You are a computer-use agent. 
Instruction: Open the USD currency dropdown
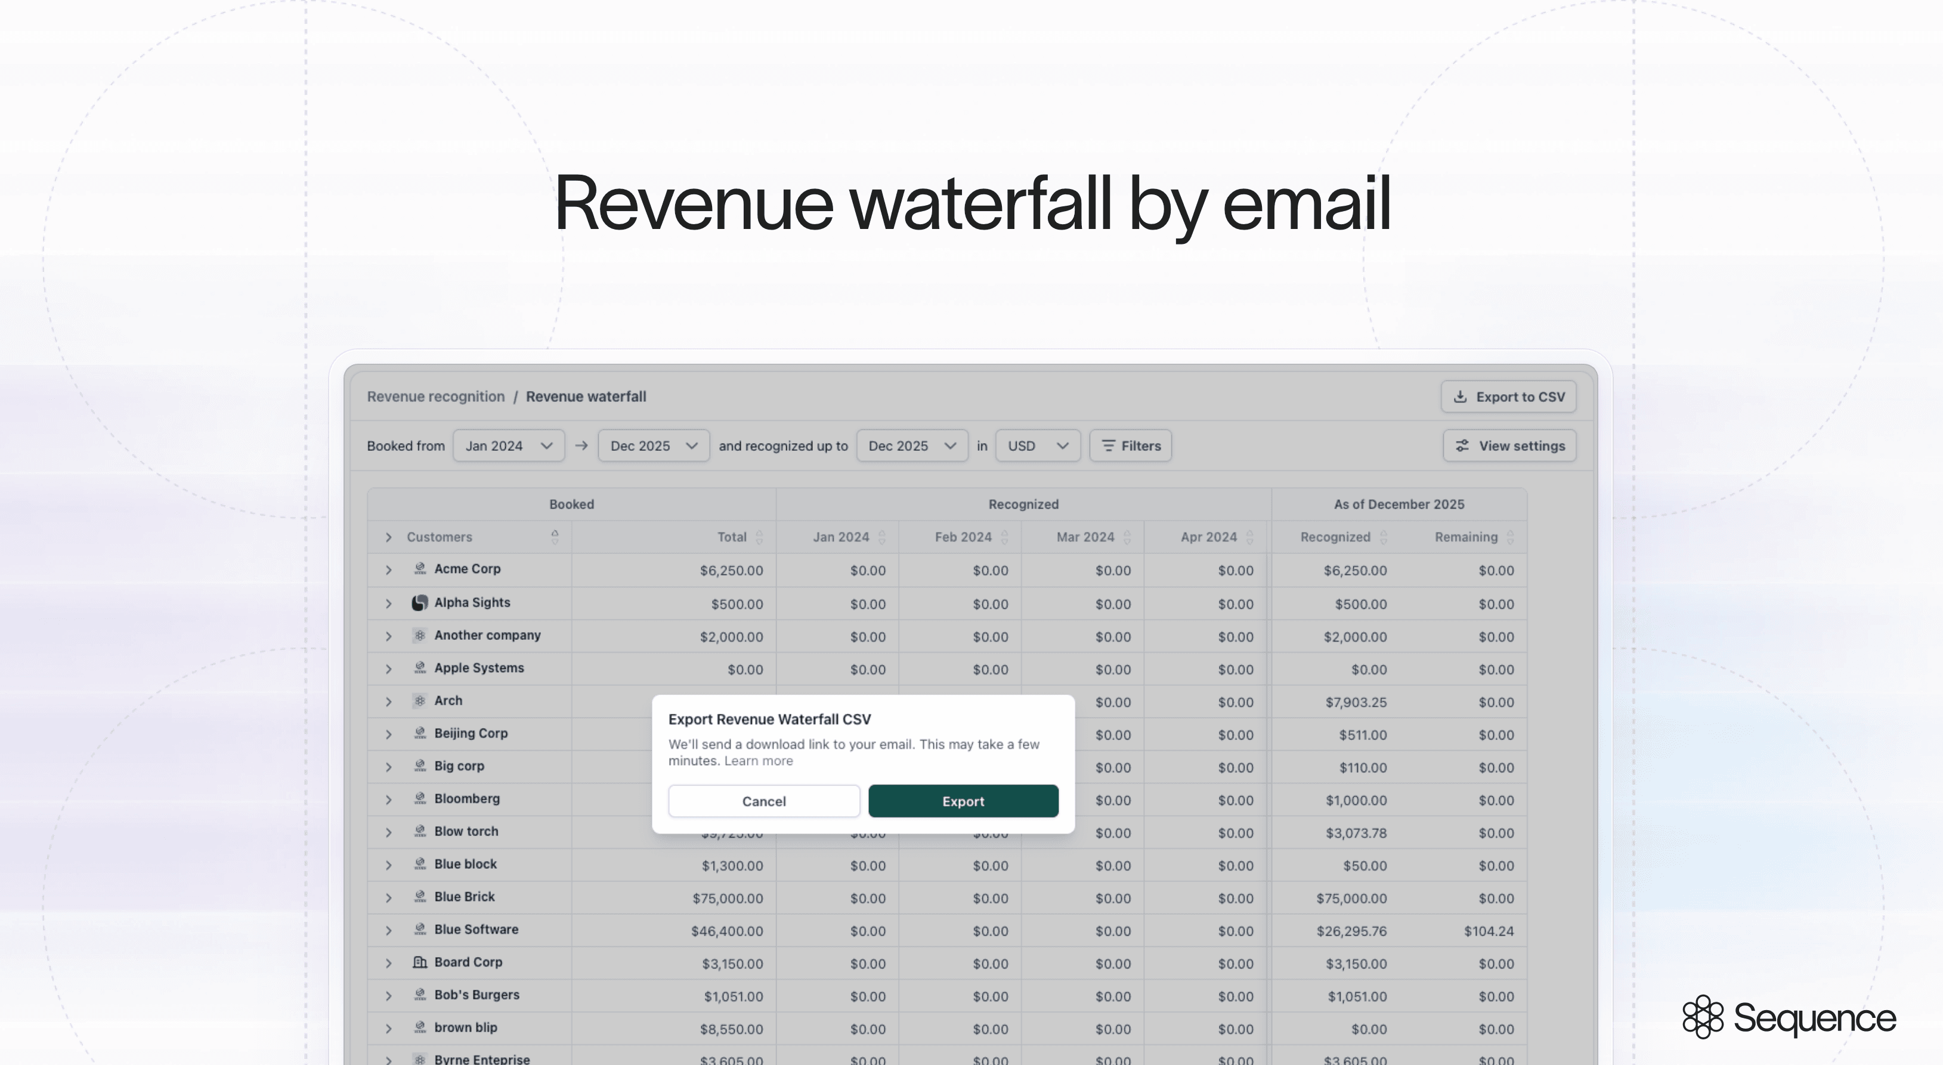1038,446
